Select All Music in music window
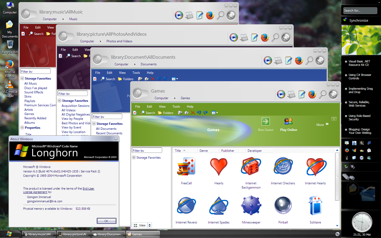The image size is (381, 238). coord(31,84)
